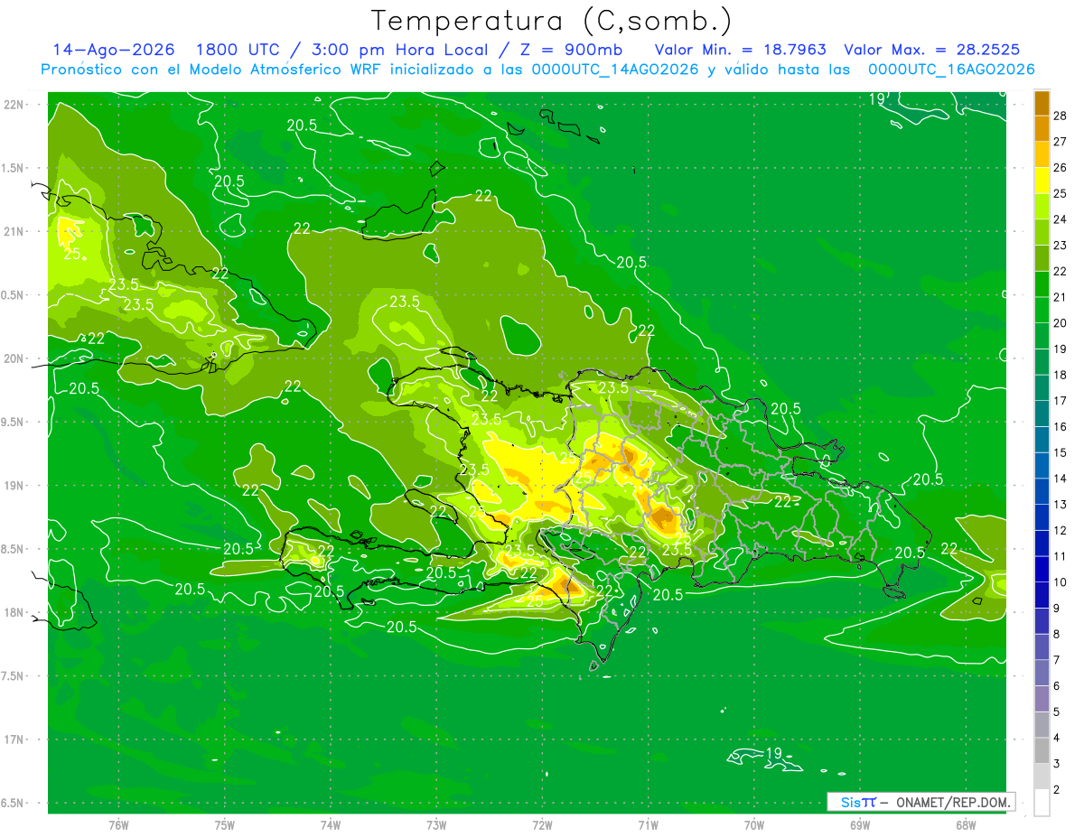Click 'Valor Max. = 28.2525' text
Image resolution: width=1084 pixels, height=837 pixels.
931,50
